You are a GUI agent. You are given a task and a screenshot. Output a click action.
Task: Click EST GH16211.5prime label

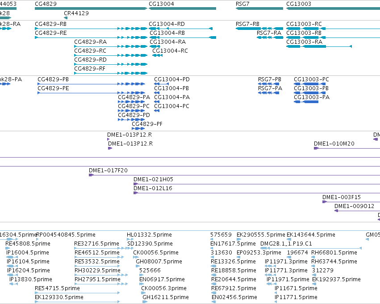166,298
